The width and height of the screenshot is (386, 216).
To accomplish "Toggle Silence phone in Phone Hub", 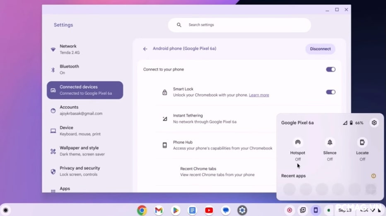I will click(330, 142).
